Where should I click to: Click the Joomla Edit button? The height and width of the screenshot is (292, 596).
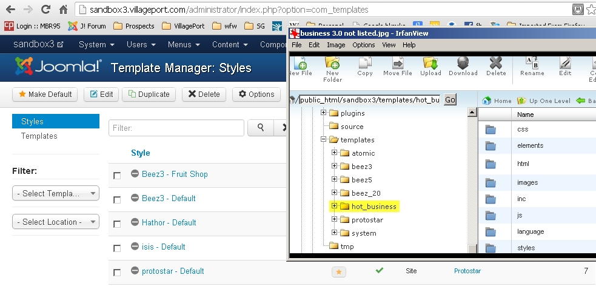[101, 94]
